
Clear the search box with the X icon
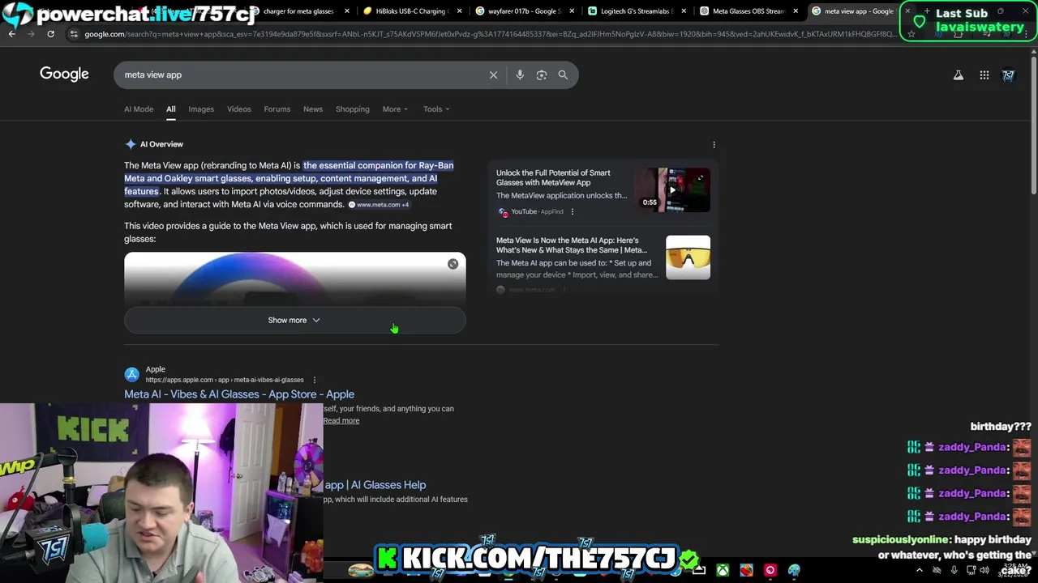coord(493,74)
